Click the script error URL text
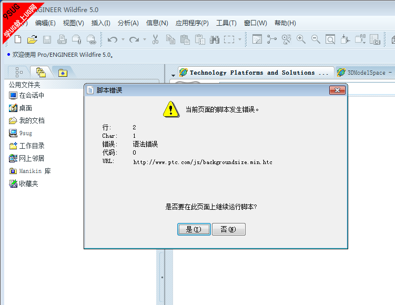The width and height of the screenshot is (395, 305). coord(203,162)
